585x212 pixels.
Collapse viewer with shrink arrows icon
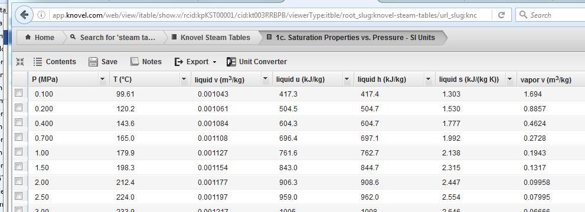point(20,62)
